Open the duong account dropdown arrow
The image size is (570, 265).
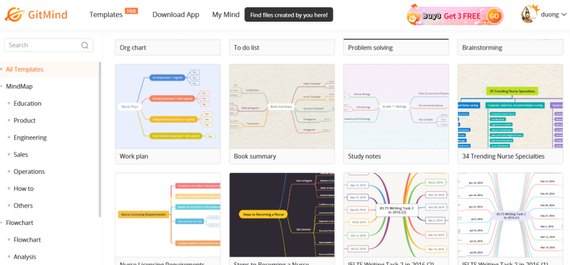pos(564,15)
